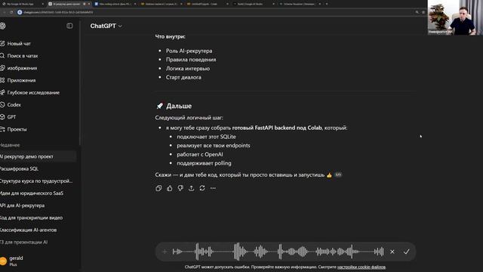Click the zoom magnifier icon in address bar

417,12
